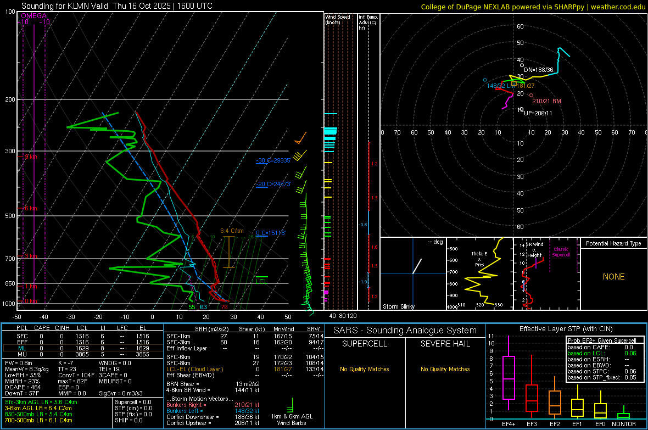The height and width of the screenshot is (430, 648).
Task: Click the 'Wind Speed (knots)' panel header
Action: pyautogui.click(x=337, y=19)
